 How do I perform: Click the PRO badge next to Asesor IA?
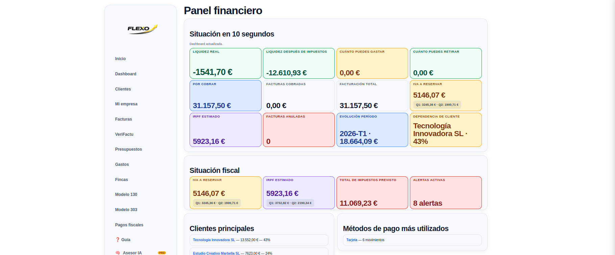click(162, 253)
